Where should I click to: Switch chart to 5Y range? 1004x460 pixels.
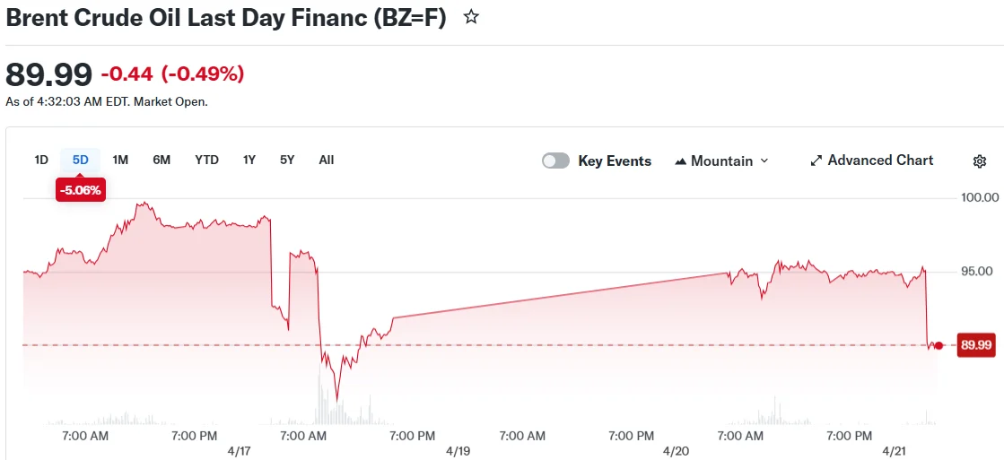pyautogui.click(x=287, y=160)
